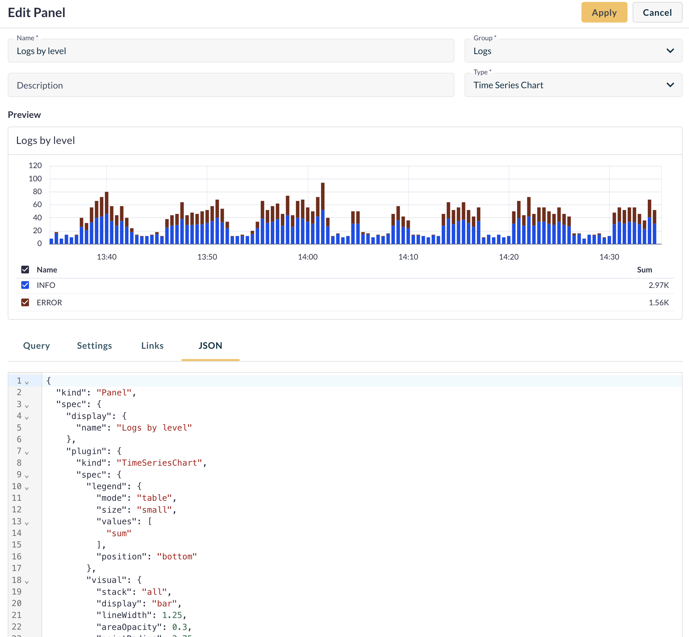Screen dimensions: 689x637
Task: Click the Name column header in legend
Action: point(47,270)
